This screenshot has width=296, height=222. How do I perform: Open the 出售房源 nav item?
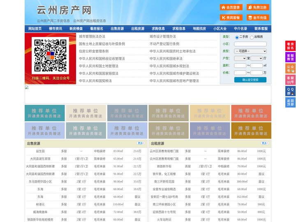coord(117,28)
